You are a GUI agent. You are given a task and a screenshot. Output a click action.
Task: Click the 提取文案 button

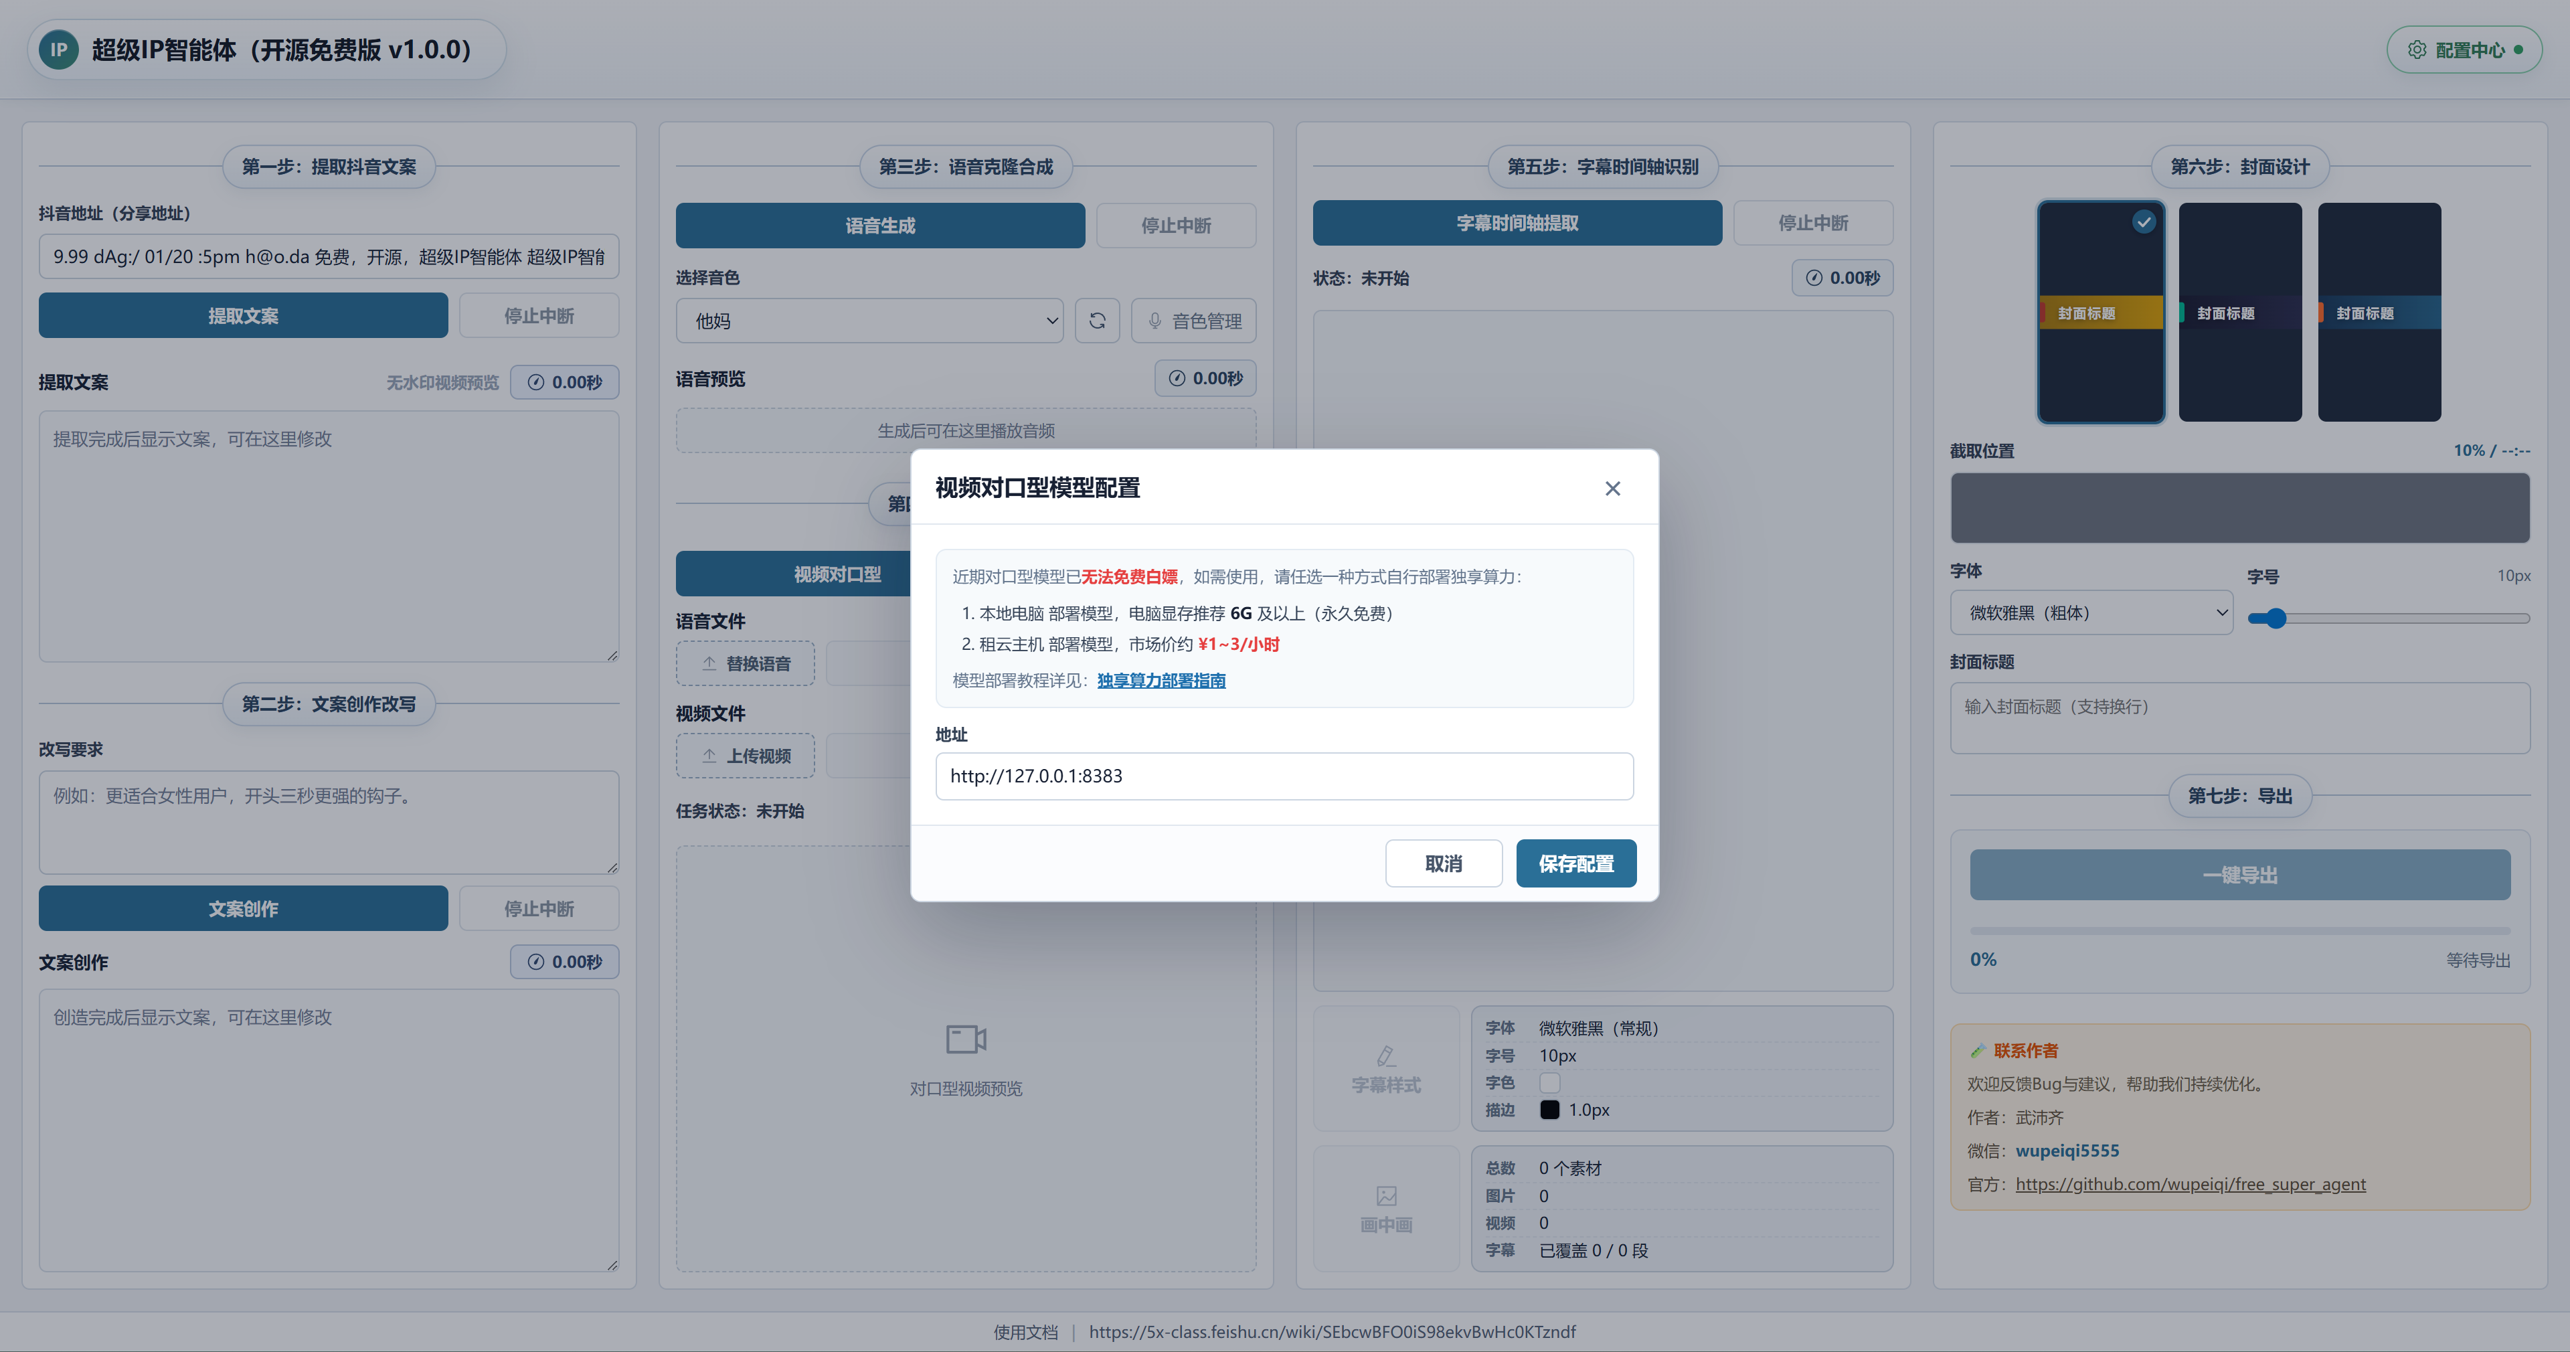242,315
